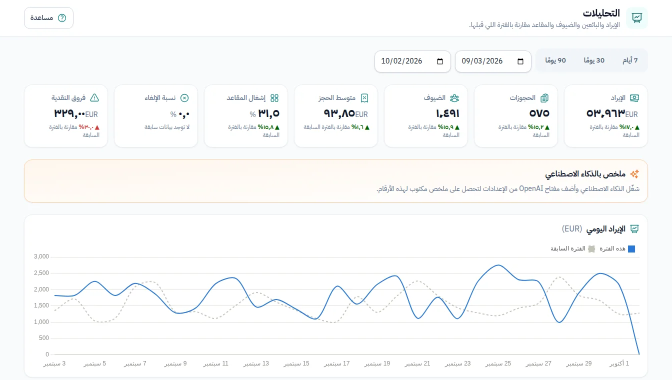Click the question mark icon in مساعدة button
Image resolution: width=672 pixels, height=380 pixels.
(62, 18)
